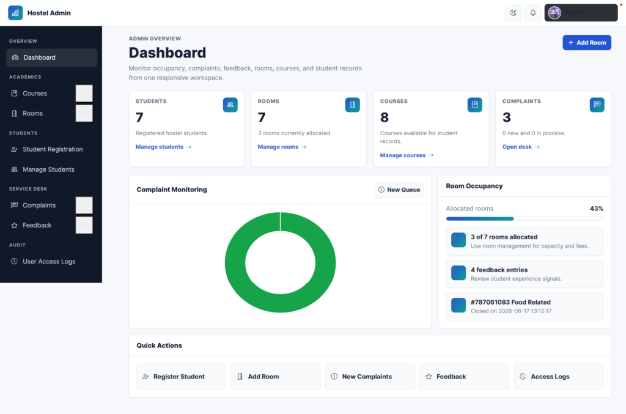The width and height of the screenshot is (626, 414).
Task: Click the green complaint donut chart
Action: [x=280, y=262]
